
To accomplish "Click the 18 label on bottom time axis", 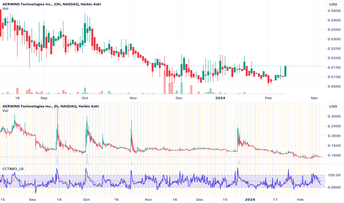I will point(59,199).
